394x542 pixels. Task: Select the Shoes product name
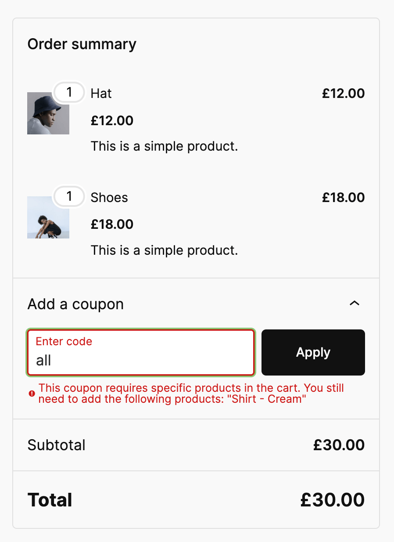tap(109, 197)
